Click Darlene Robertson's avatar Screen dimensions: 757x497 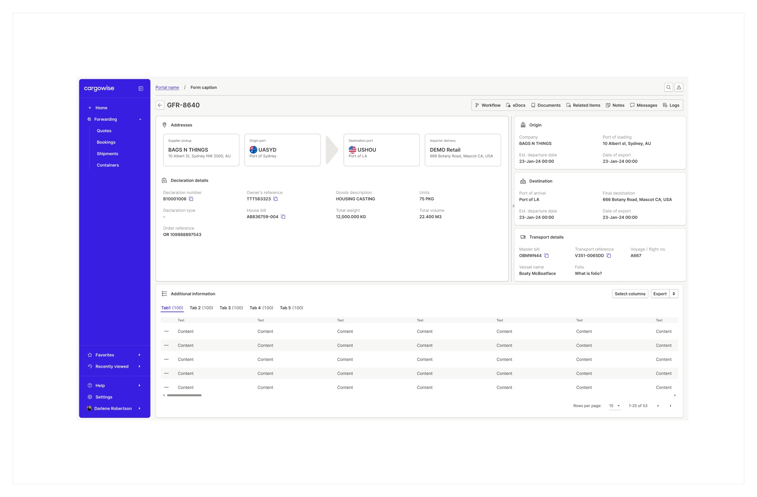click(x=89, y=408)
